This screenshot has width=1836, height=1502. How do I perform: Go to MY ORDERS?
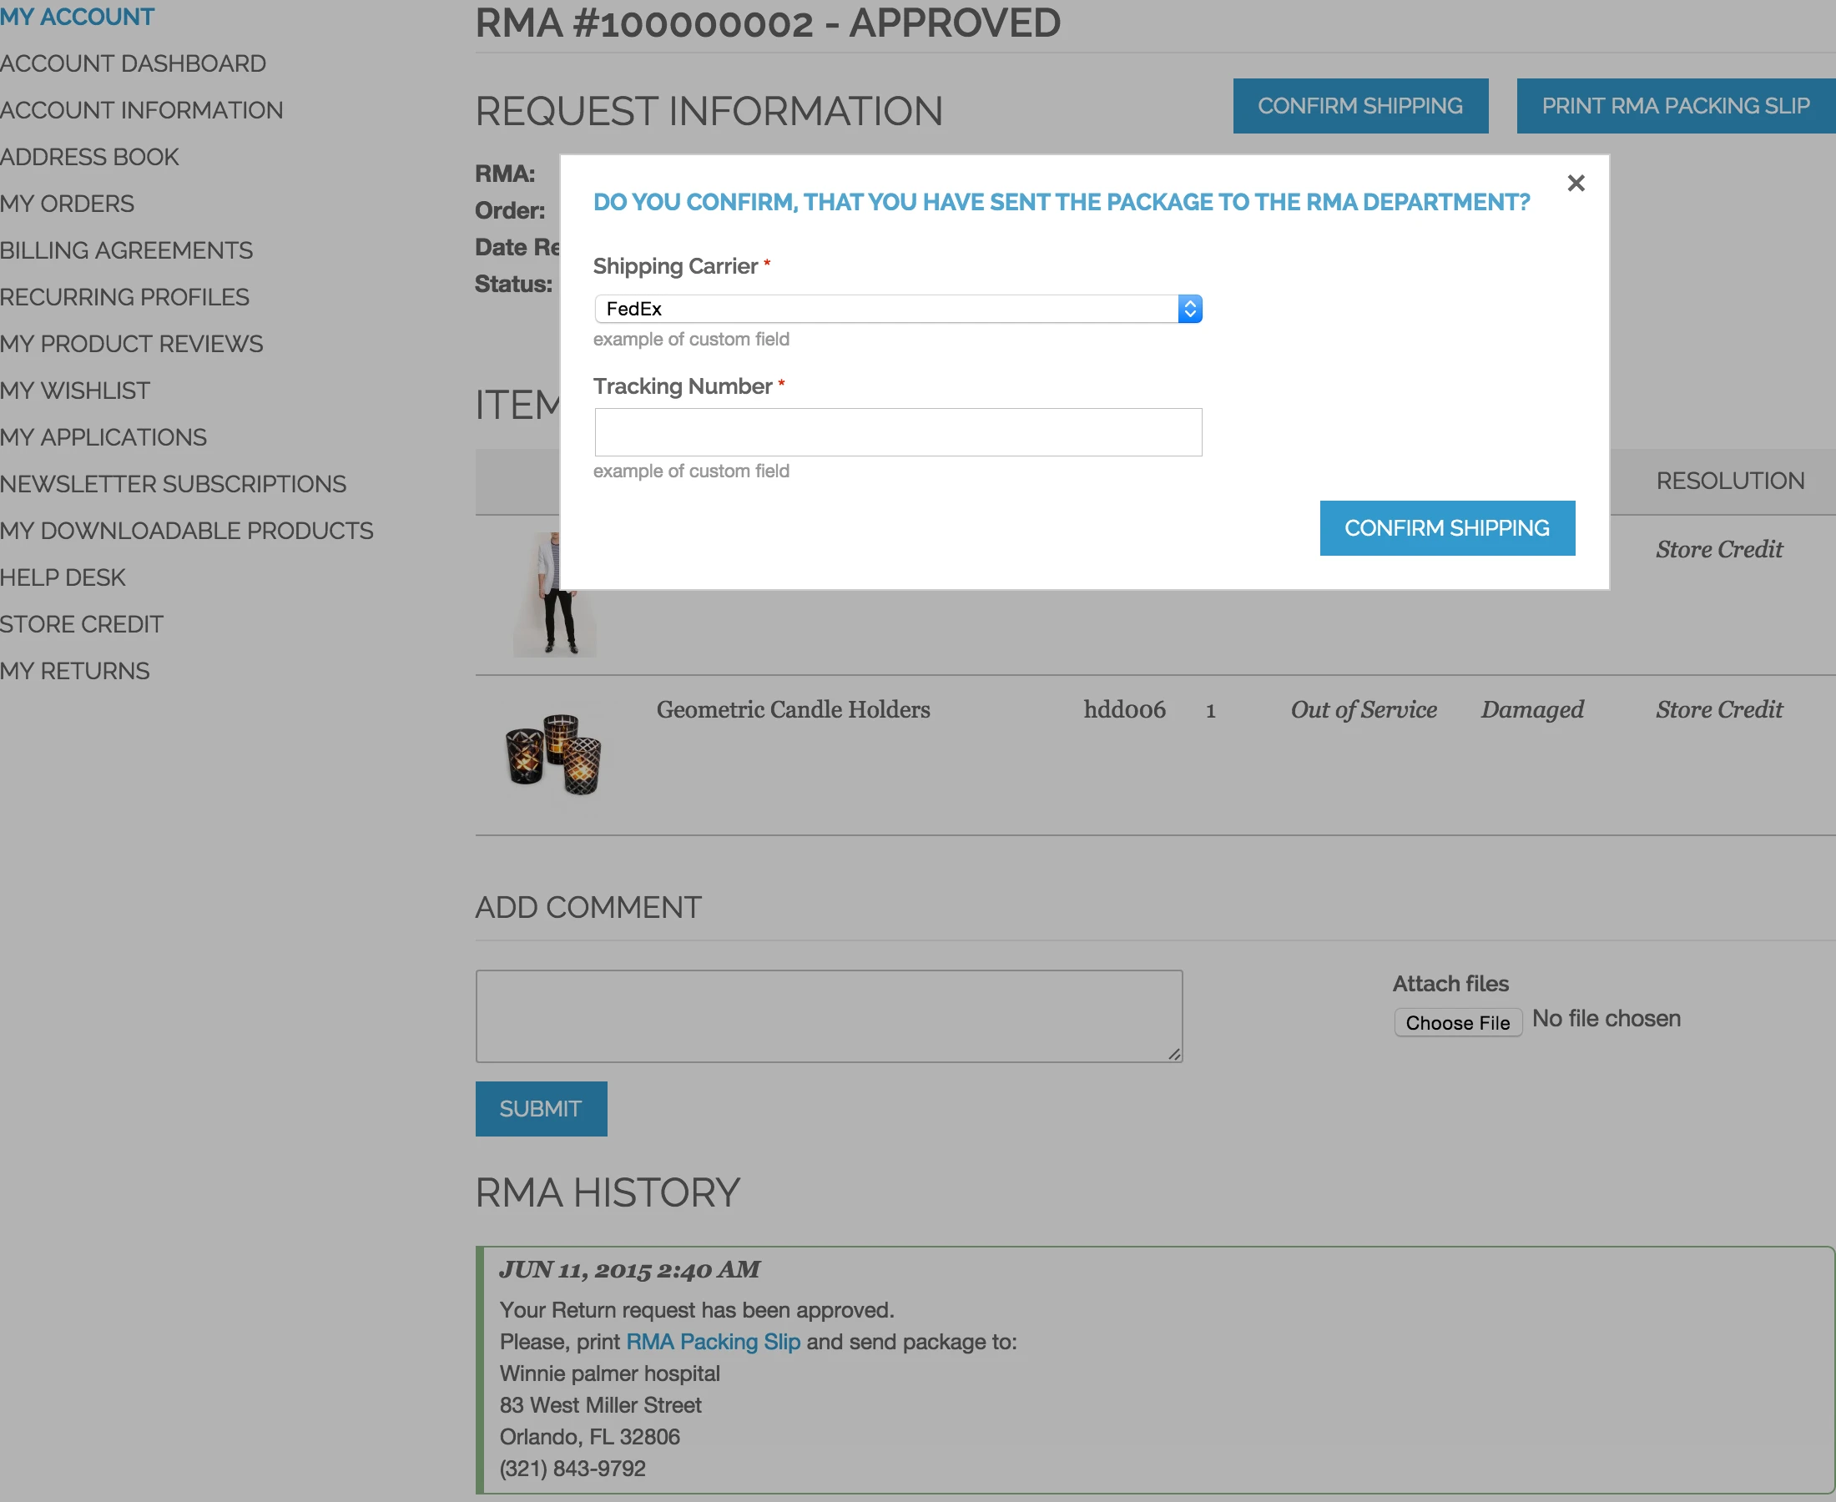(67, 204)
